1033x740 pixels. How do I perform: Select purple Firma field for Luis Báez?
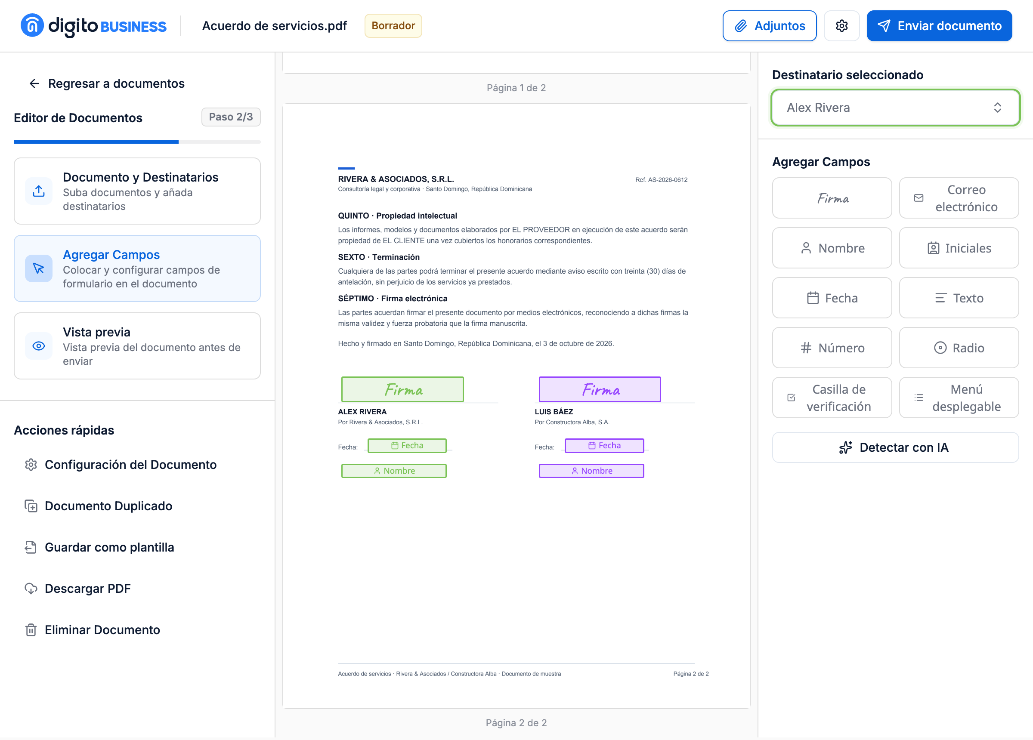600,389
